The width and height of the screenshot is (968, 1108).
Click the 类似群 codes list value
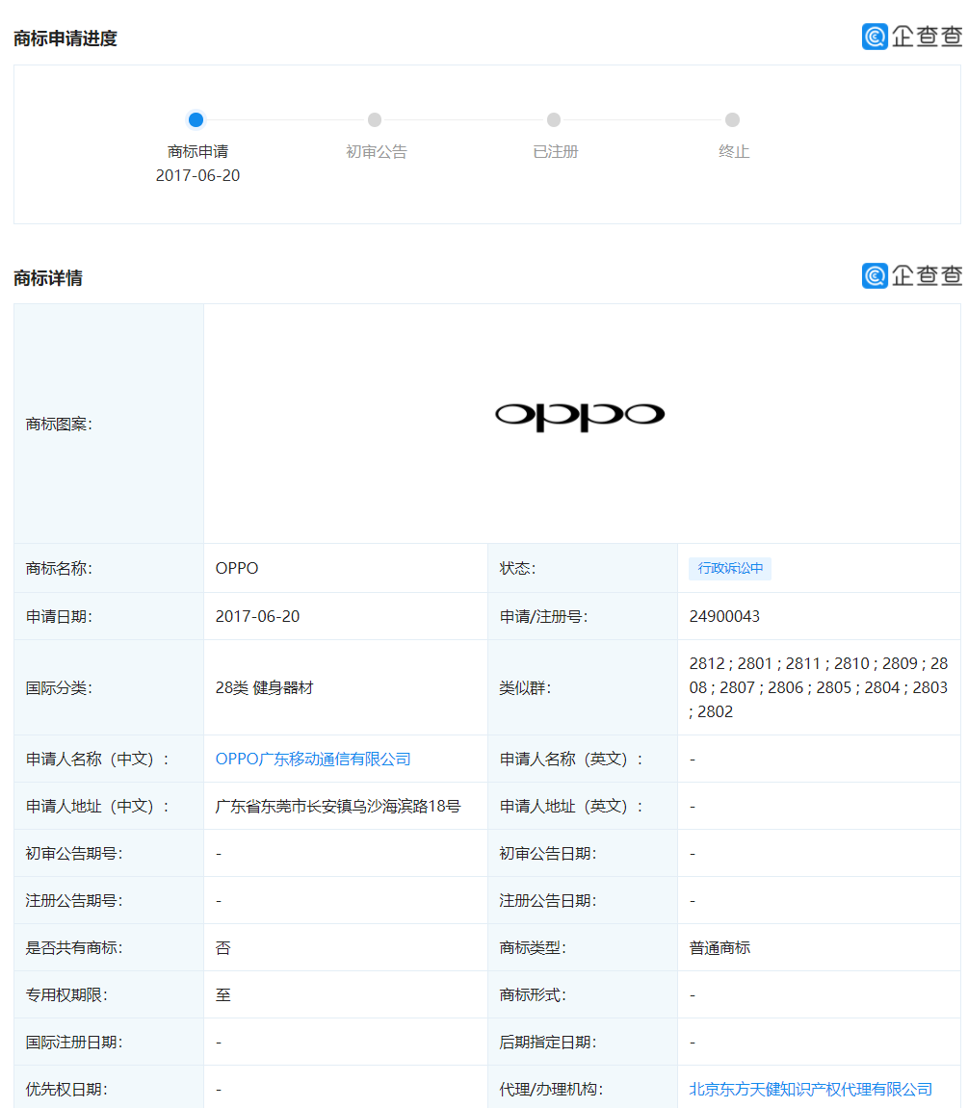(x=818, y=687)
